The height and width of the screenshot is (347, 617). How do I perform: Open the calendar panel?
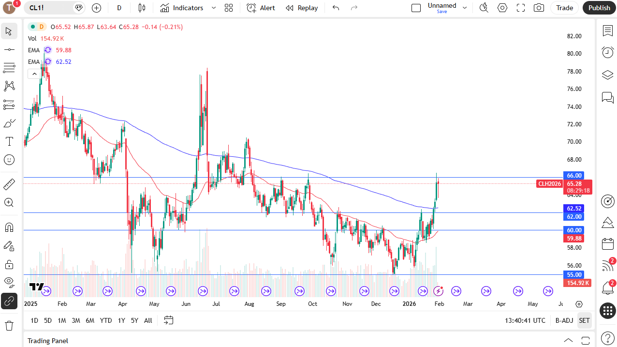(608, 244)
